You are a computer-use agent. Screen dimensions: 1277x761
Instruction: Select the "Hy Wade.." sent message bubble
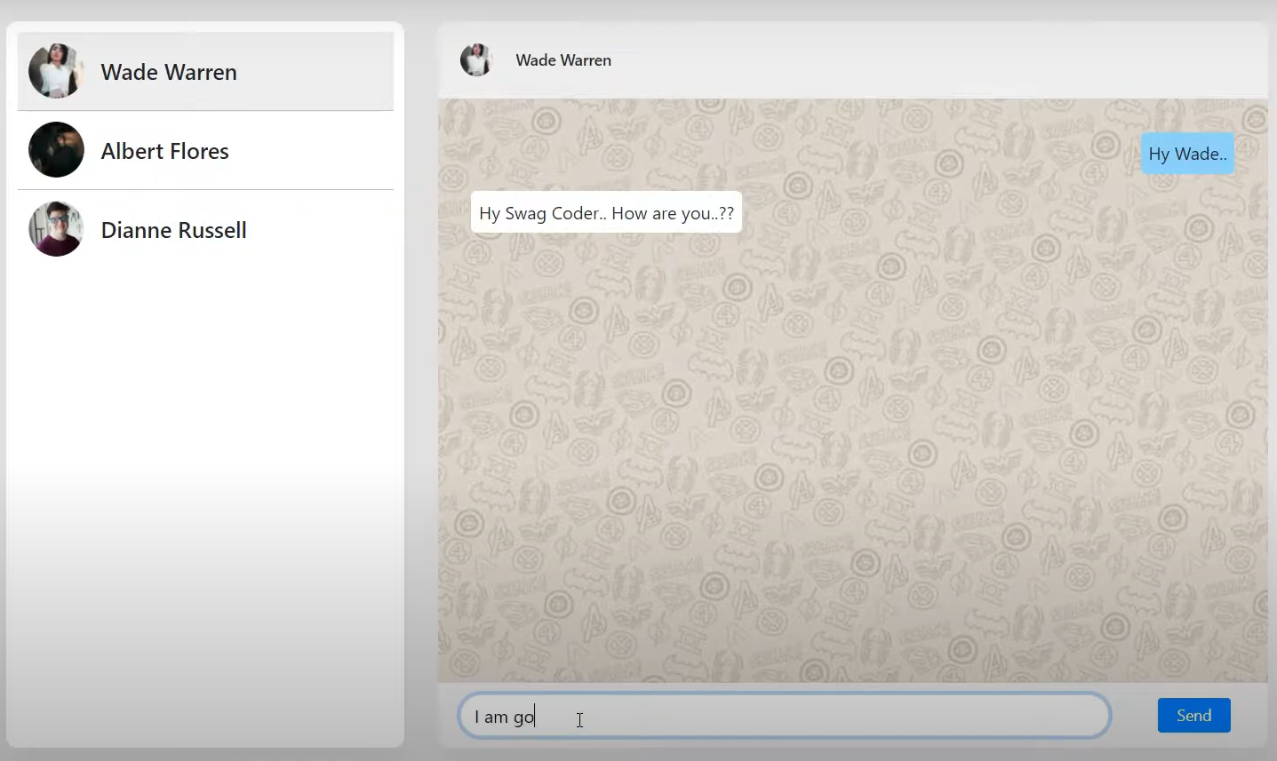point(1187,154)
